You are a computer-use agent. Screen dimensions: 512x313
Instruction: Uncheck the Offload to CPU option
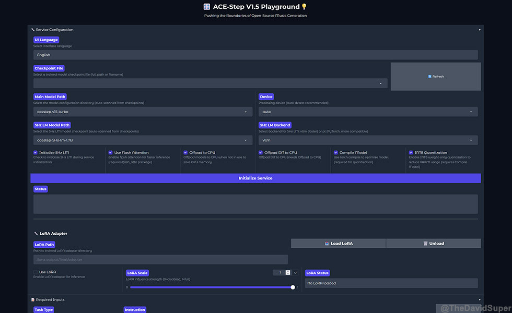186,153
